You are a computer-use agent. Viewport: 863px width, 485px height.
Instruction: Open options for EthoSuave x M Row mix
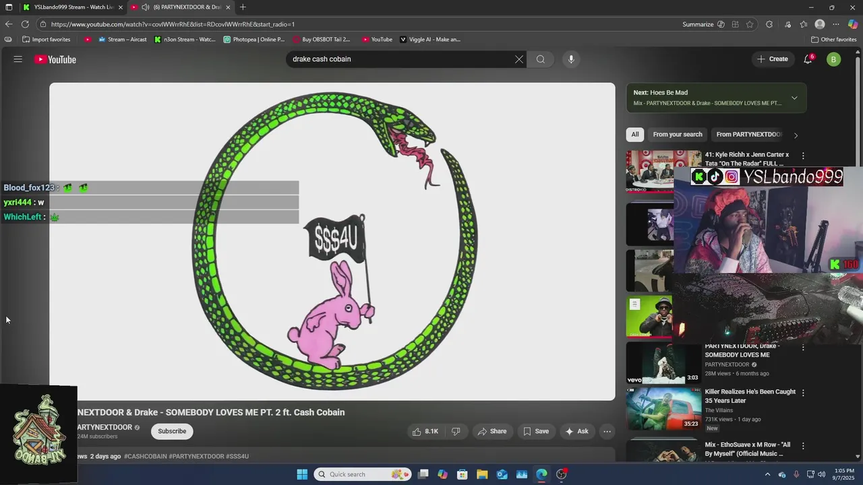tap(802, 446)
